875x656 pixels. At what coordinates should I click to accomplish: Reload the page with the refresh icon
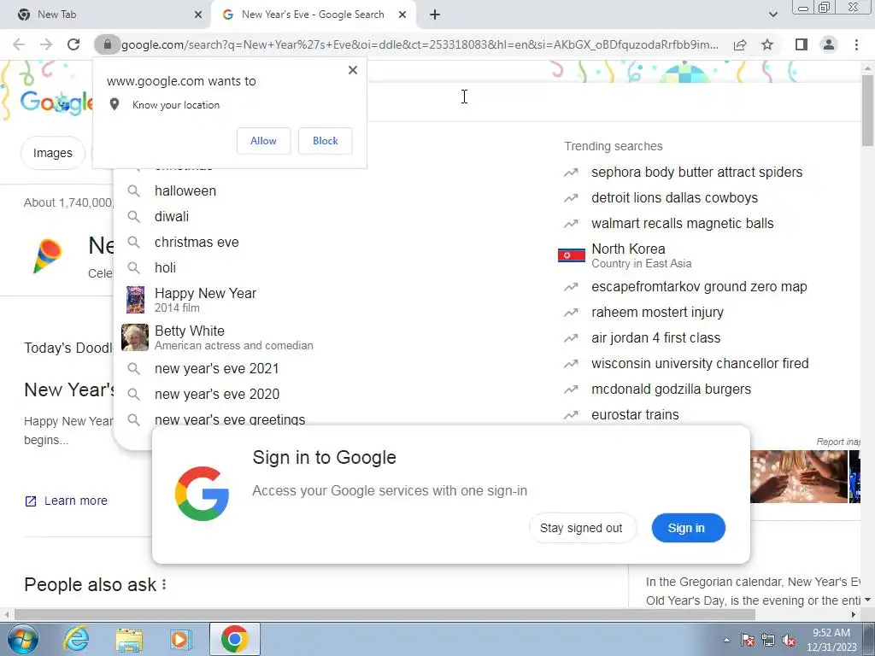click(73, 44)
